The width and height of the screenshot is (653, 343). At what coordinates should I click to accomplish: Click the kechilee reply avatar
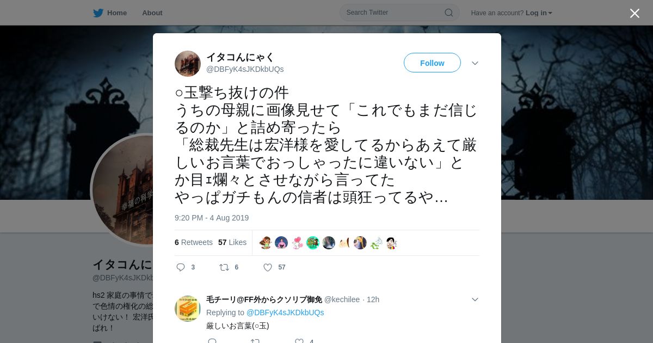(x=188, y=309)
